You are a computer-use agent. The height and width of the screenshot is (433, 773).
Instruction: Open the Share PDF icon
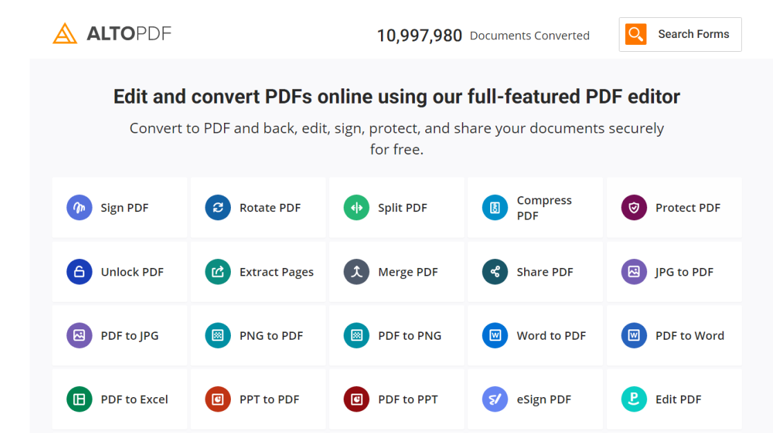[x=495, y=272]
